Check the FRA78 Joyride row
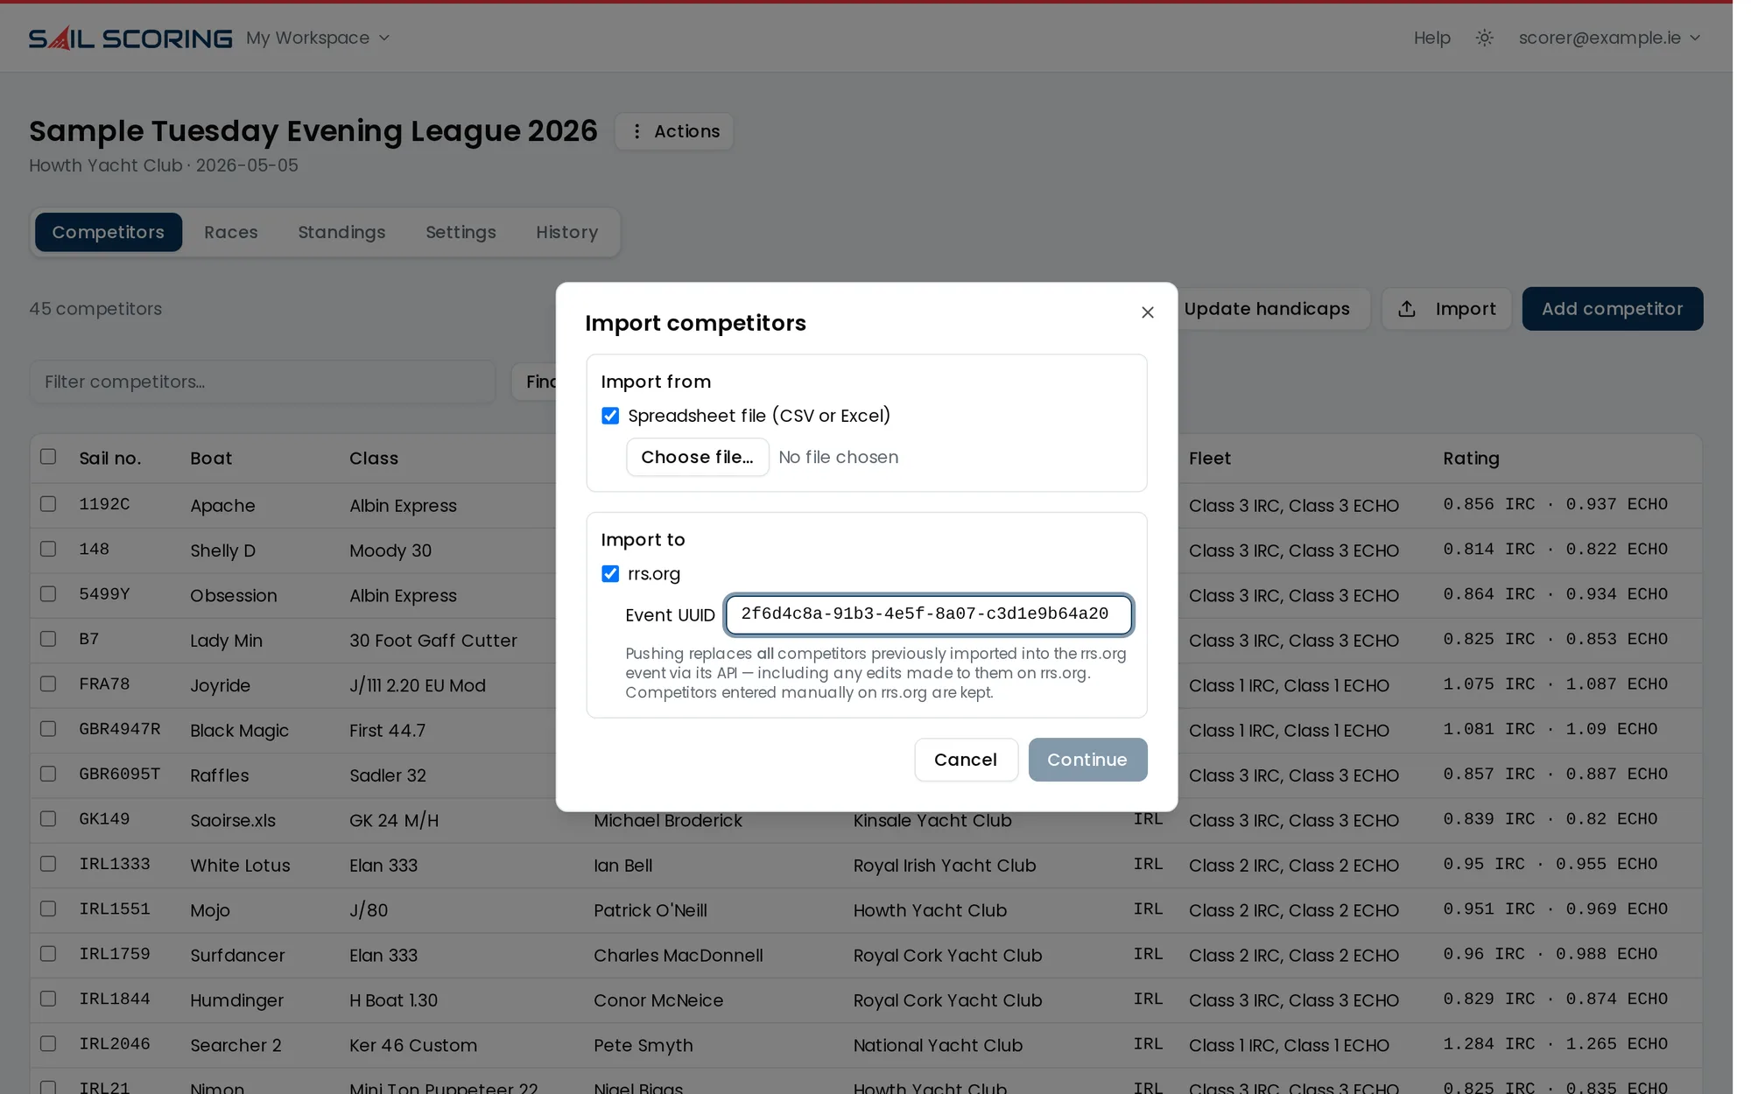Viewport: 1751px width, 1094px height. coord(48,684)
